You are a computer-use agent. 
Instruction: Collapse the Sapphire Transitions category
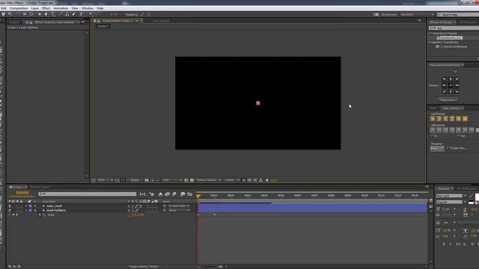coord(430,42)
